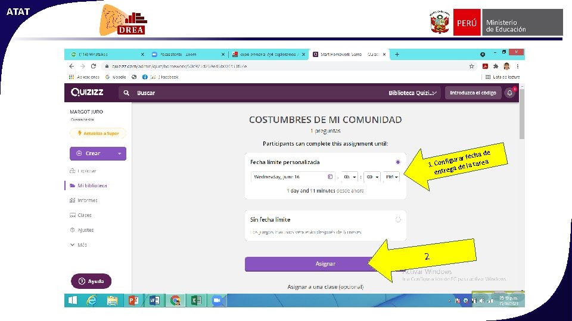The height and width of the screenshot is (321, 572).
Task: Open Ajustes in the sidebar
Action: (x=82, y=230)
